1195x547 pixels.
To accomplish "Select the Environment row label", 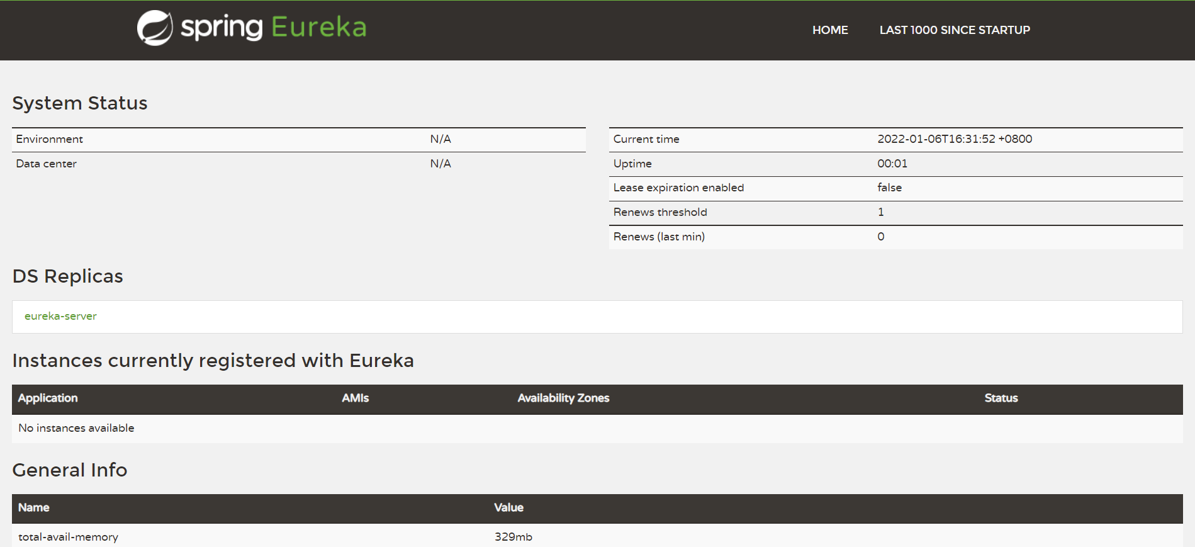I will pyautogui.click(x=49, y=139).
